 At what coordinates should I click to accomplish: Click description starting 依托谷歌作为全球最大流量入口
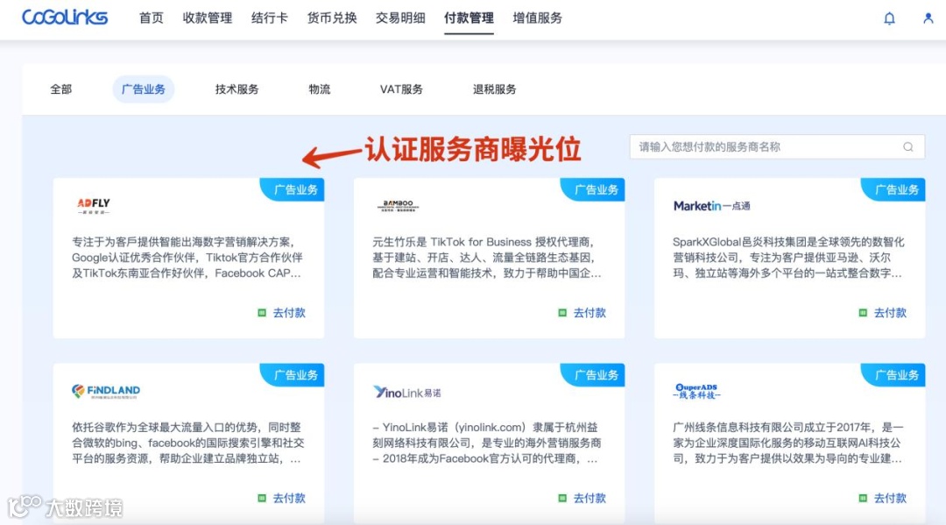pos(187,443)
